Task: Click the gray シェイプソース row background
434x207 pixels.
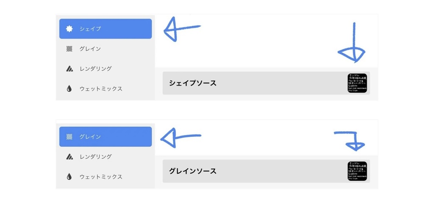Action: coord(280,83)
